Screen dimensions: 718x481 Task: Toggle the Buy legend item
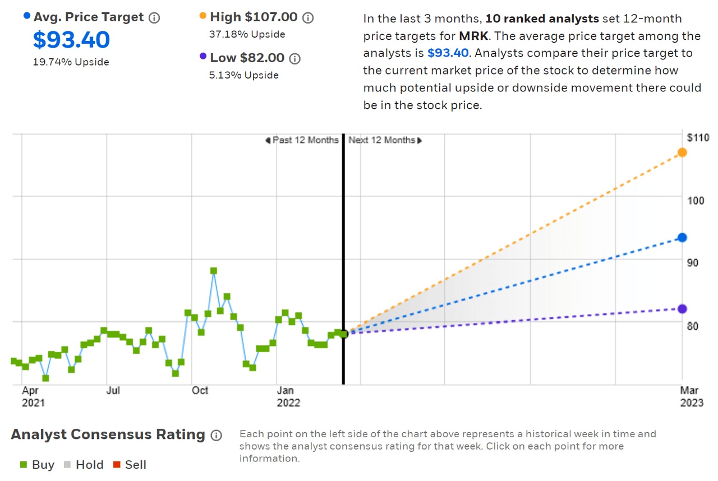tap(38, 465)
